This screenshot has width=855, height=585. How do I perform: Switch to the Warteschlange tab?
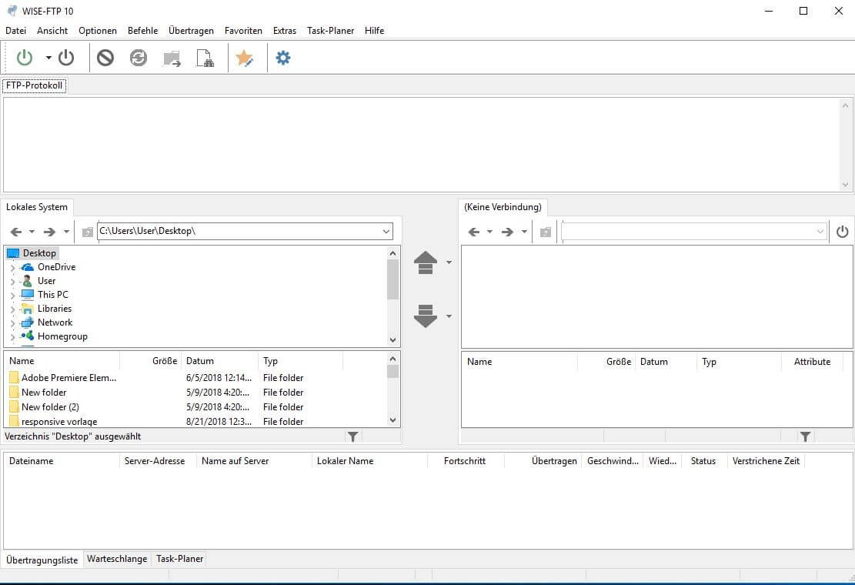pyautogui.click(x=117, y=559)
